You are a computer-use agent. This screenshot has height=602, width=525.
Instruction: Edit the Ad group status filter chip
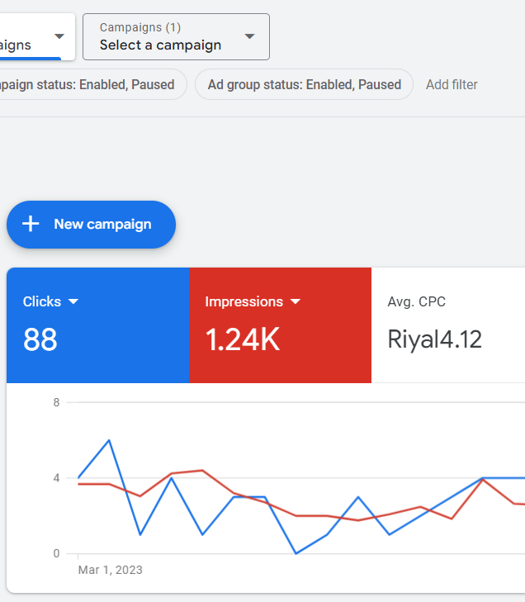click(304, 84)
